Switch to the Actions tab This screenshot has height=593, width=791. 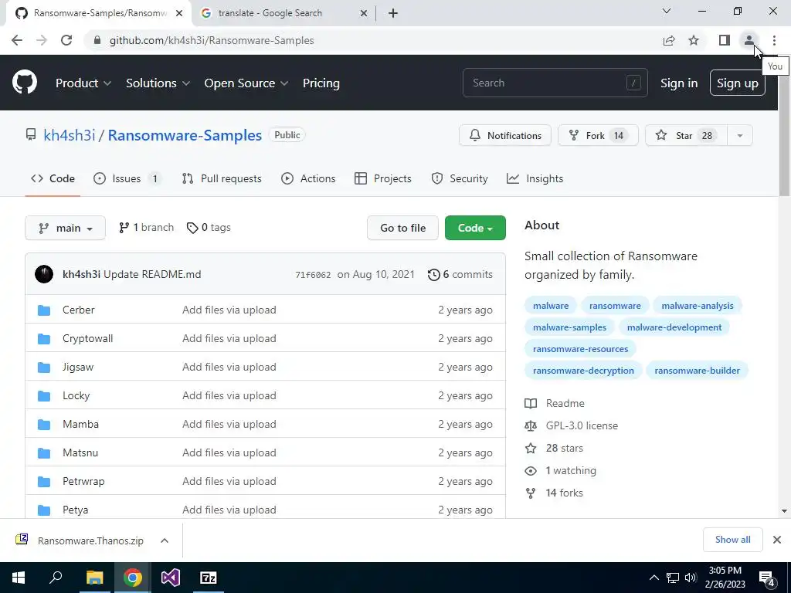coord(308,178)
